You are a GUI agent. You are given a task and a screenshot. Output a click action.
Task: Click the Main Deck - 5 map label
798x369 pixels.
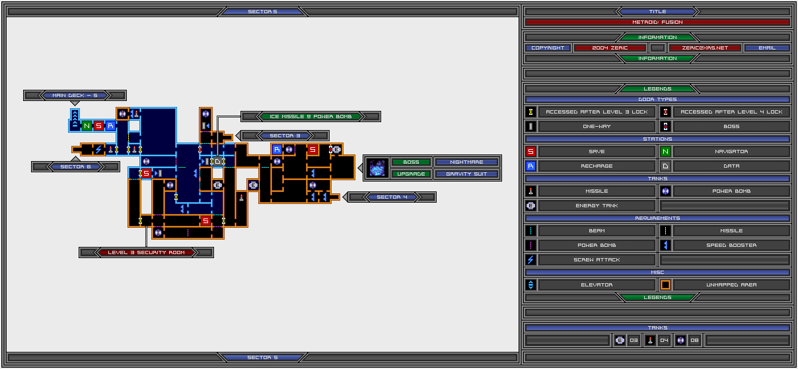click(x=75, y=96)
